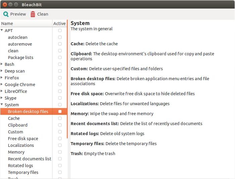Tick the Rotated logs checkbox
The height and width of the screenshot is (179, 235).
tap(60, 166)
